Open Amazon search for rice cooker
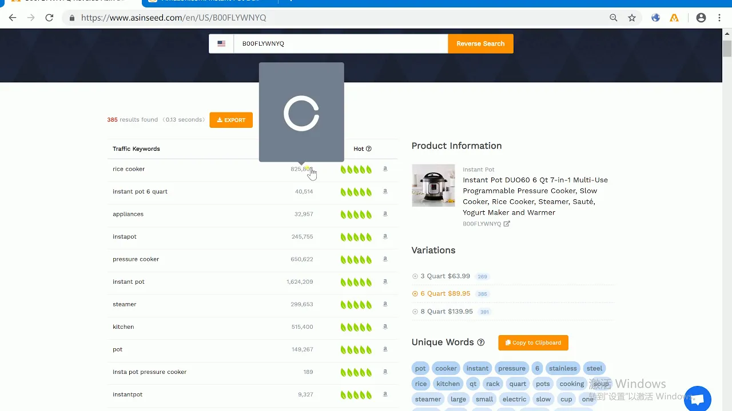Viewport: 732px width, 411px height. (385, 169)
